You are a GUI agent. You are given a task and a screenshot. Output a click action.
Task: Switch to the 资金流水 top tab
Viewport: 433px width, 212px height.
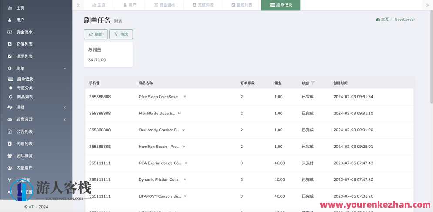click(x=164, y=5)
